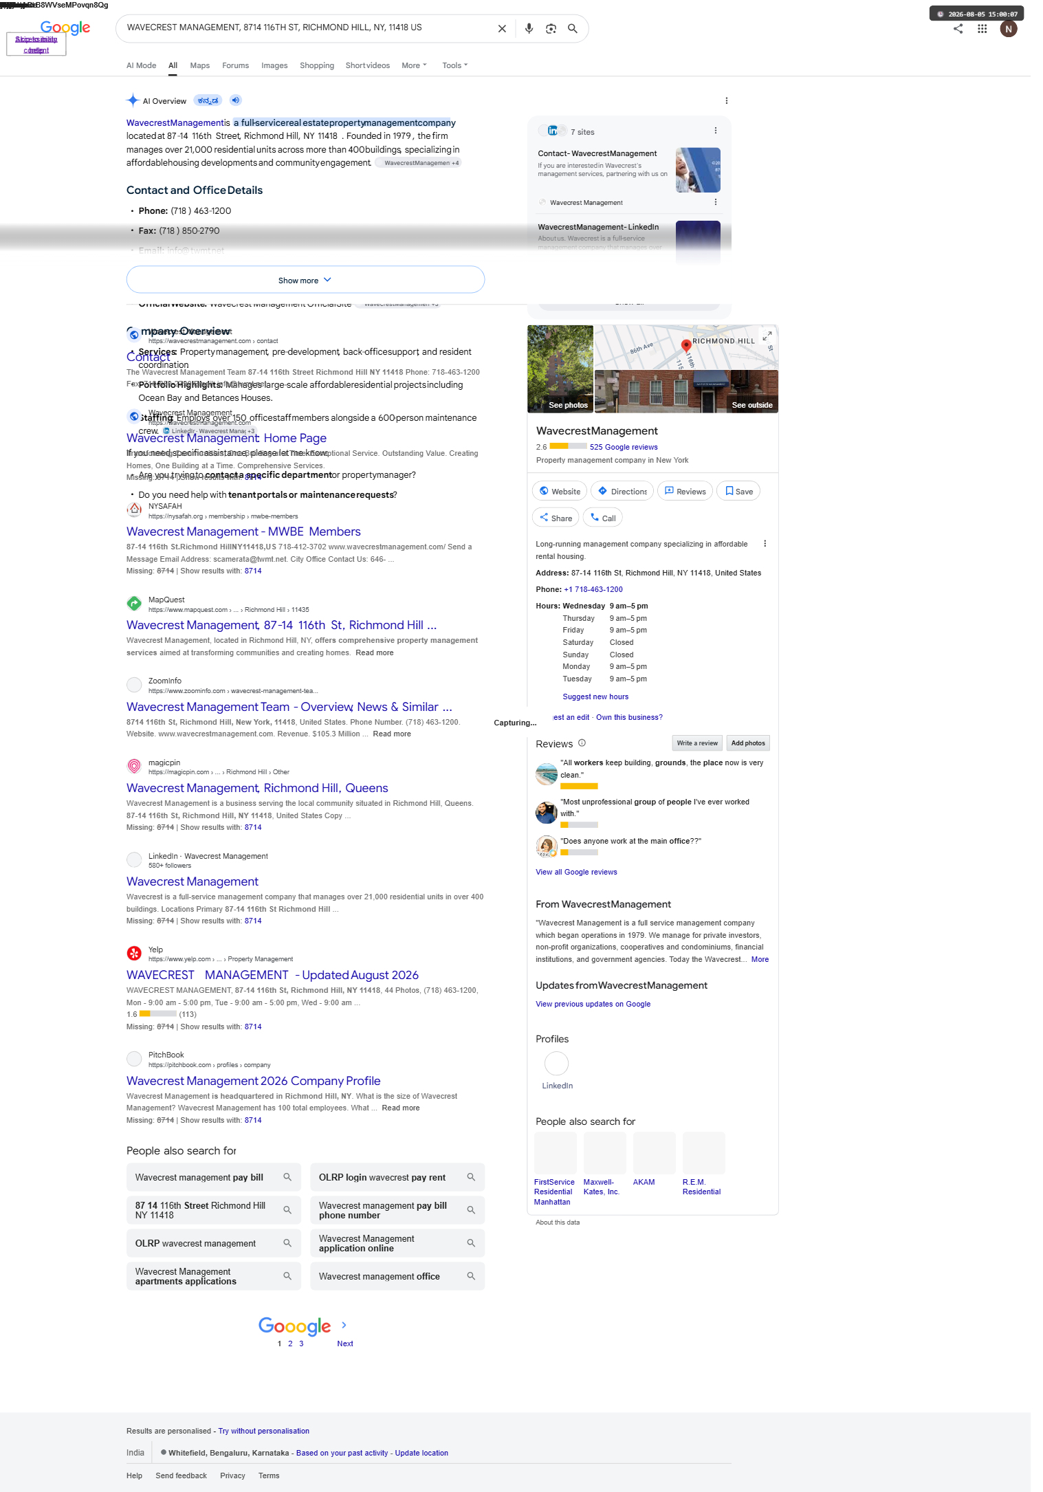Search 'Wavecrest management pay bill' magnifier
Screen dimensions: 1043x1492
click(287, 1177)
